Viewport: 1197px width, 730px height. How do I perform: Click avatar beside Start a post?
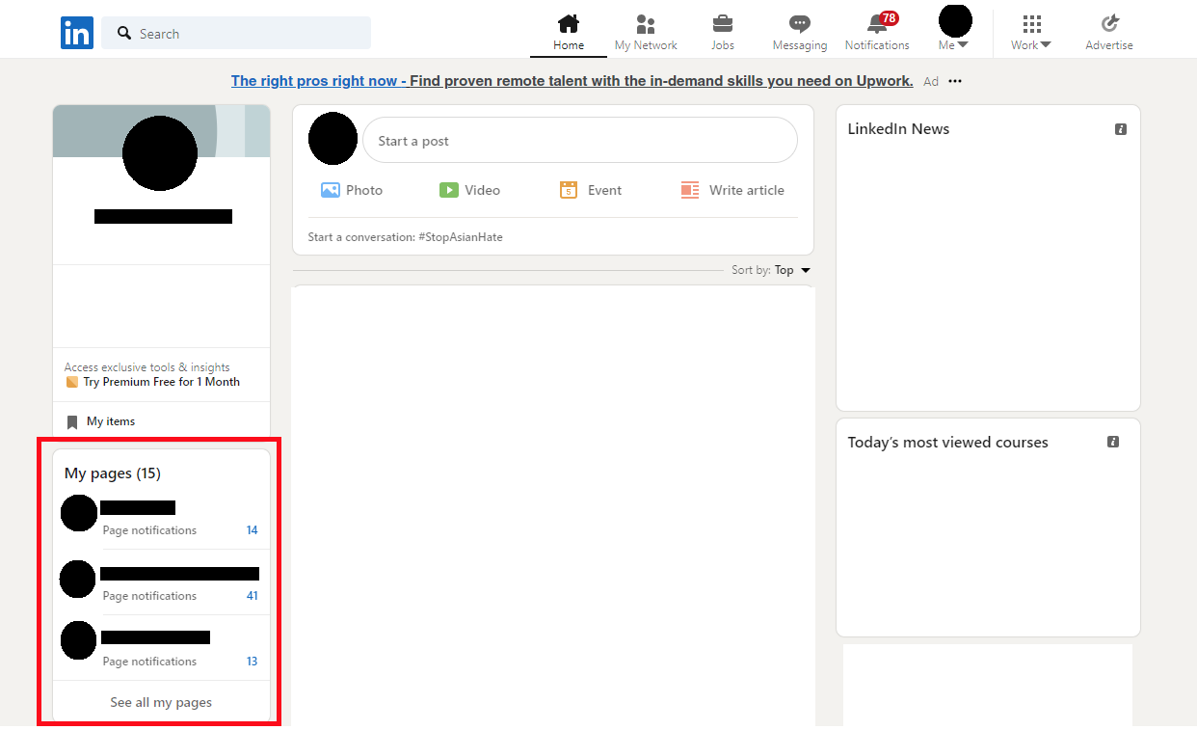tap(332, 138)
